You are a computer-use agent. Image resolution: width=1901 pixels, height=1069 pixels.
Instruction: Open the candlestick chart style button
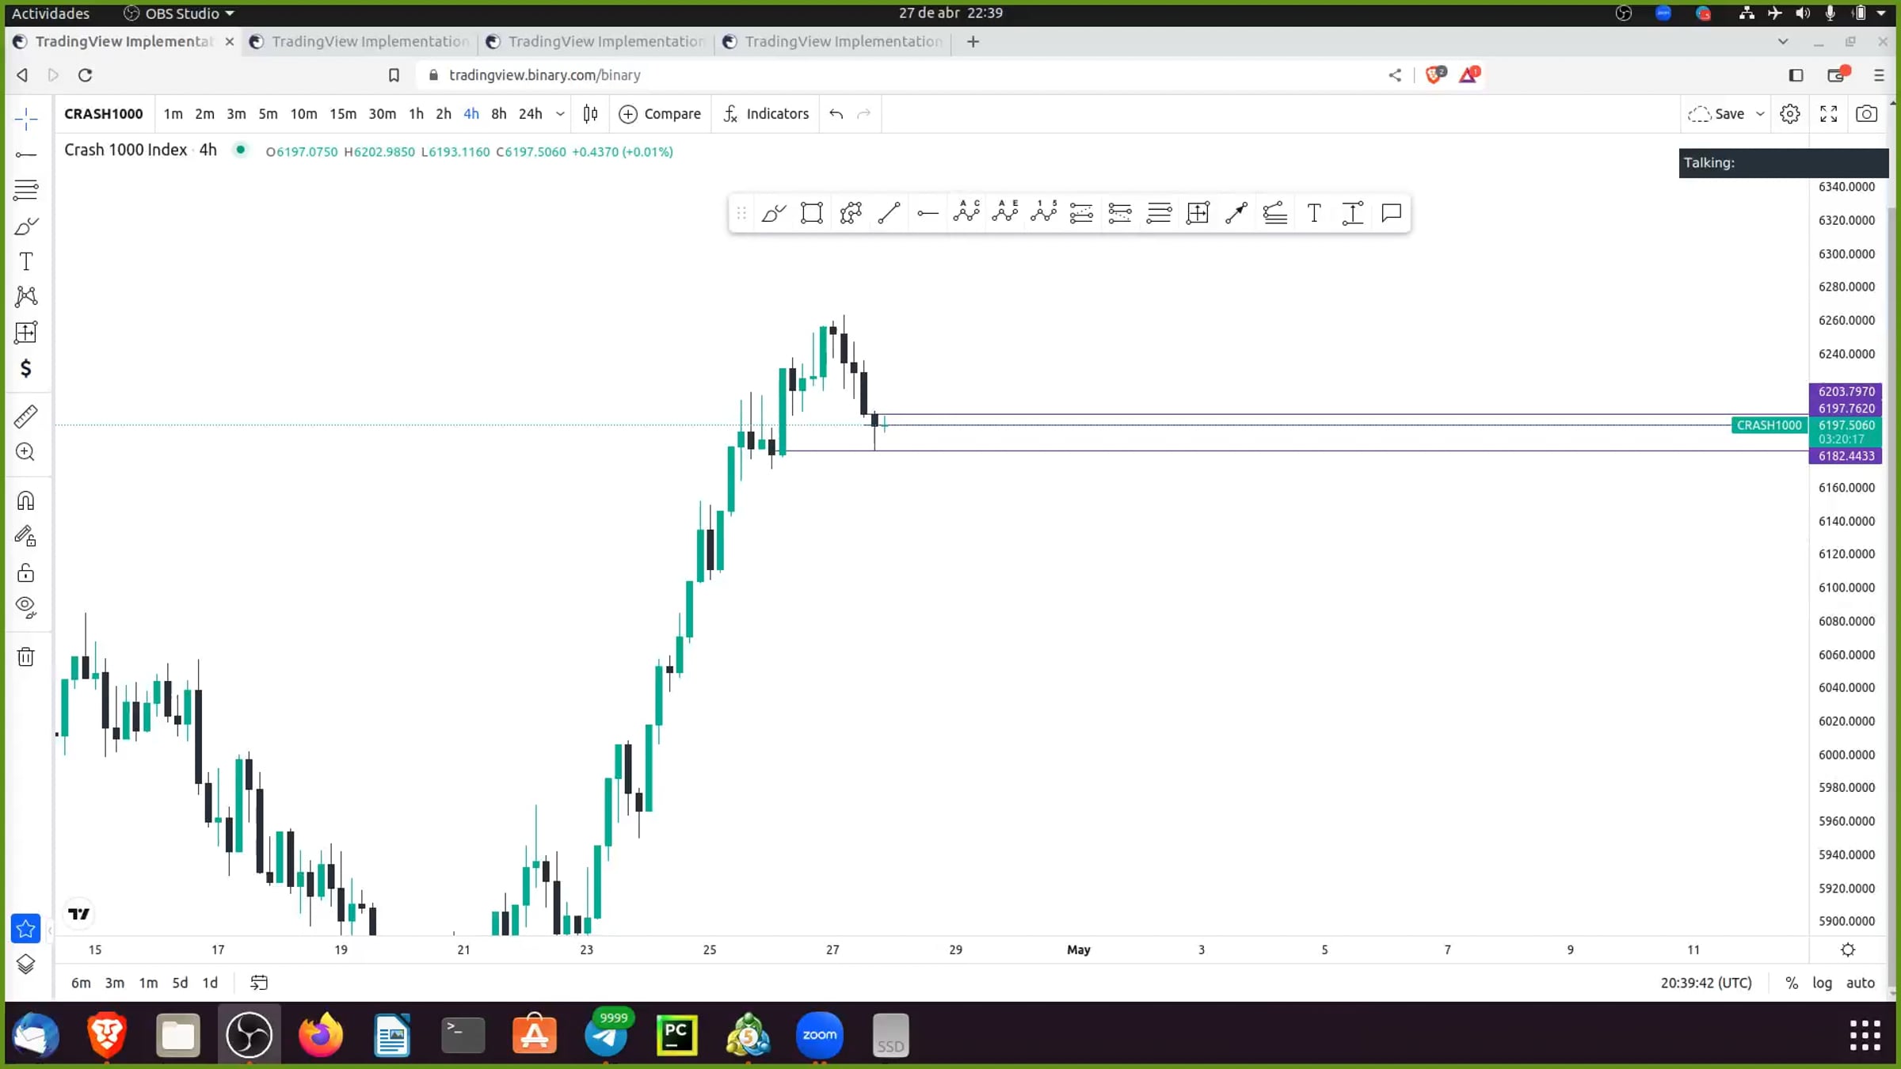click(590, 114)
